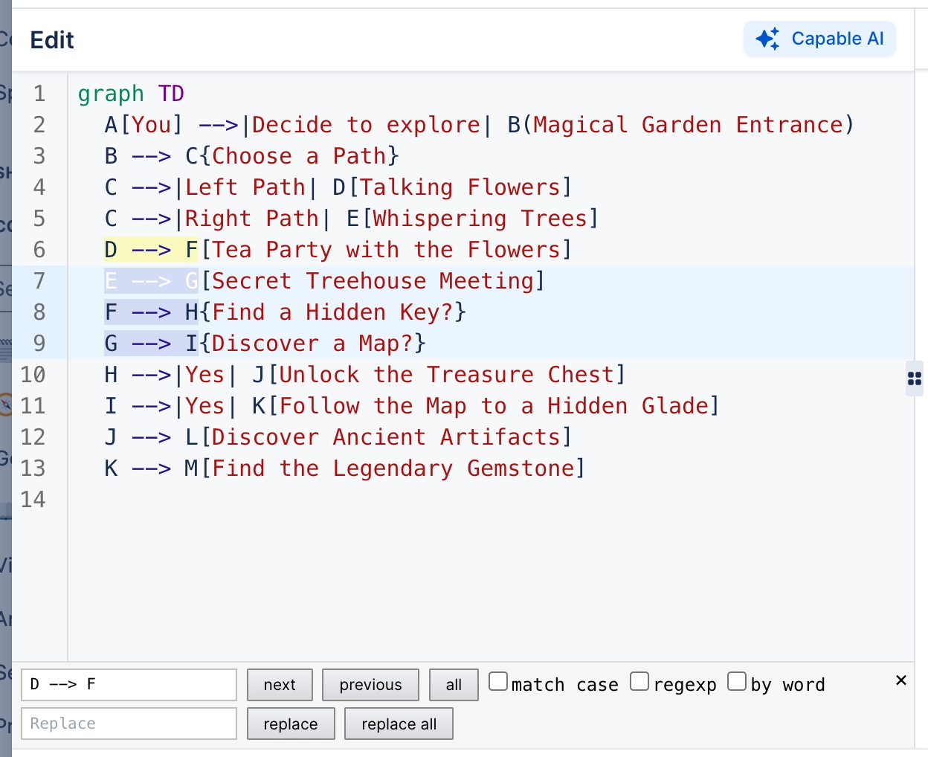Enable the match case checkbox
Image resolution: width=928 pixels, height=757 pixels.
497,679
